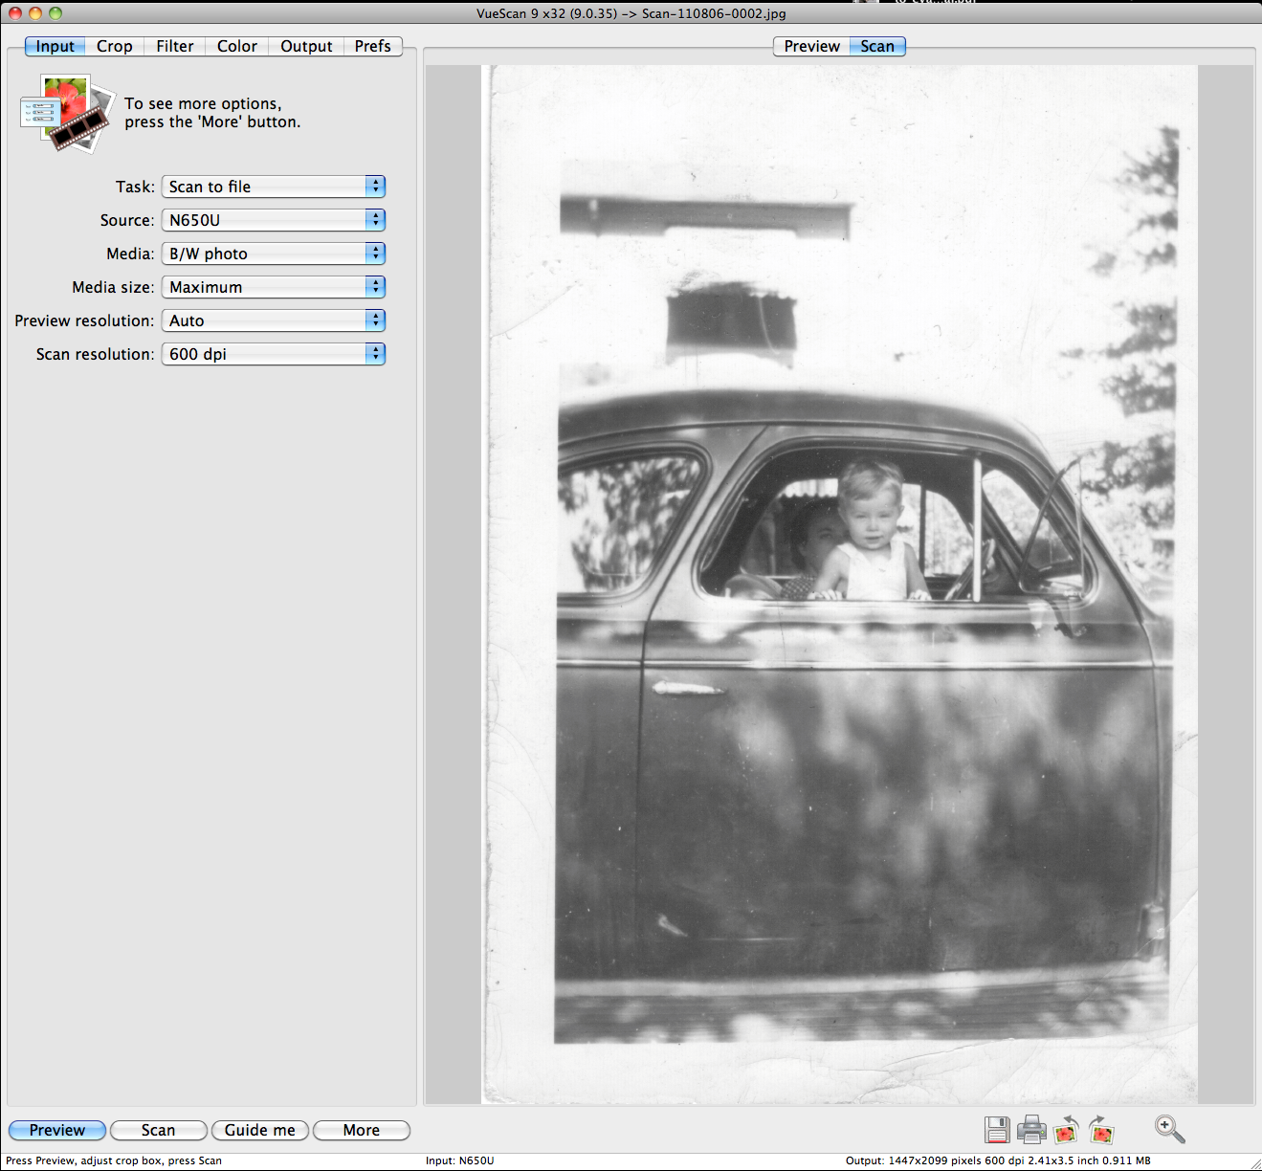Switch to the Prefs tab
Image resolution: width=1262 pixels, height=1171 pixels.
pyautogui.click(x=373, y=46)
